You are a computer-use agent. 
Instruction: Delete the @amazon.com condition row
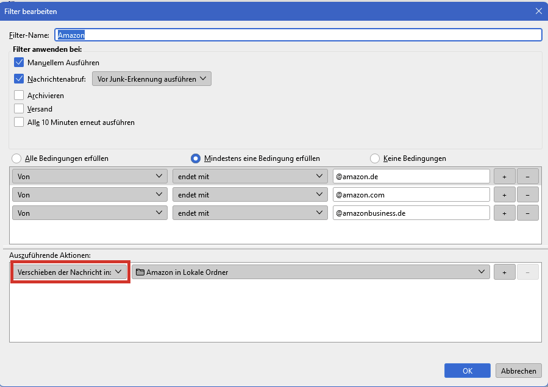(x=527, y=194)
